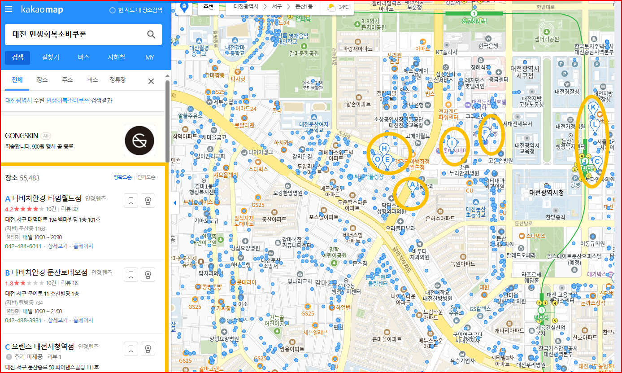Open roadview for 다비치안경 둔산로데오점

[148, 275]
